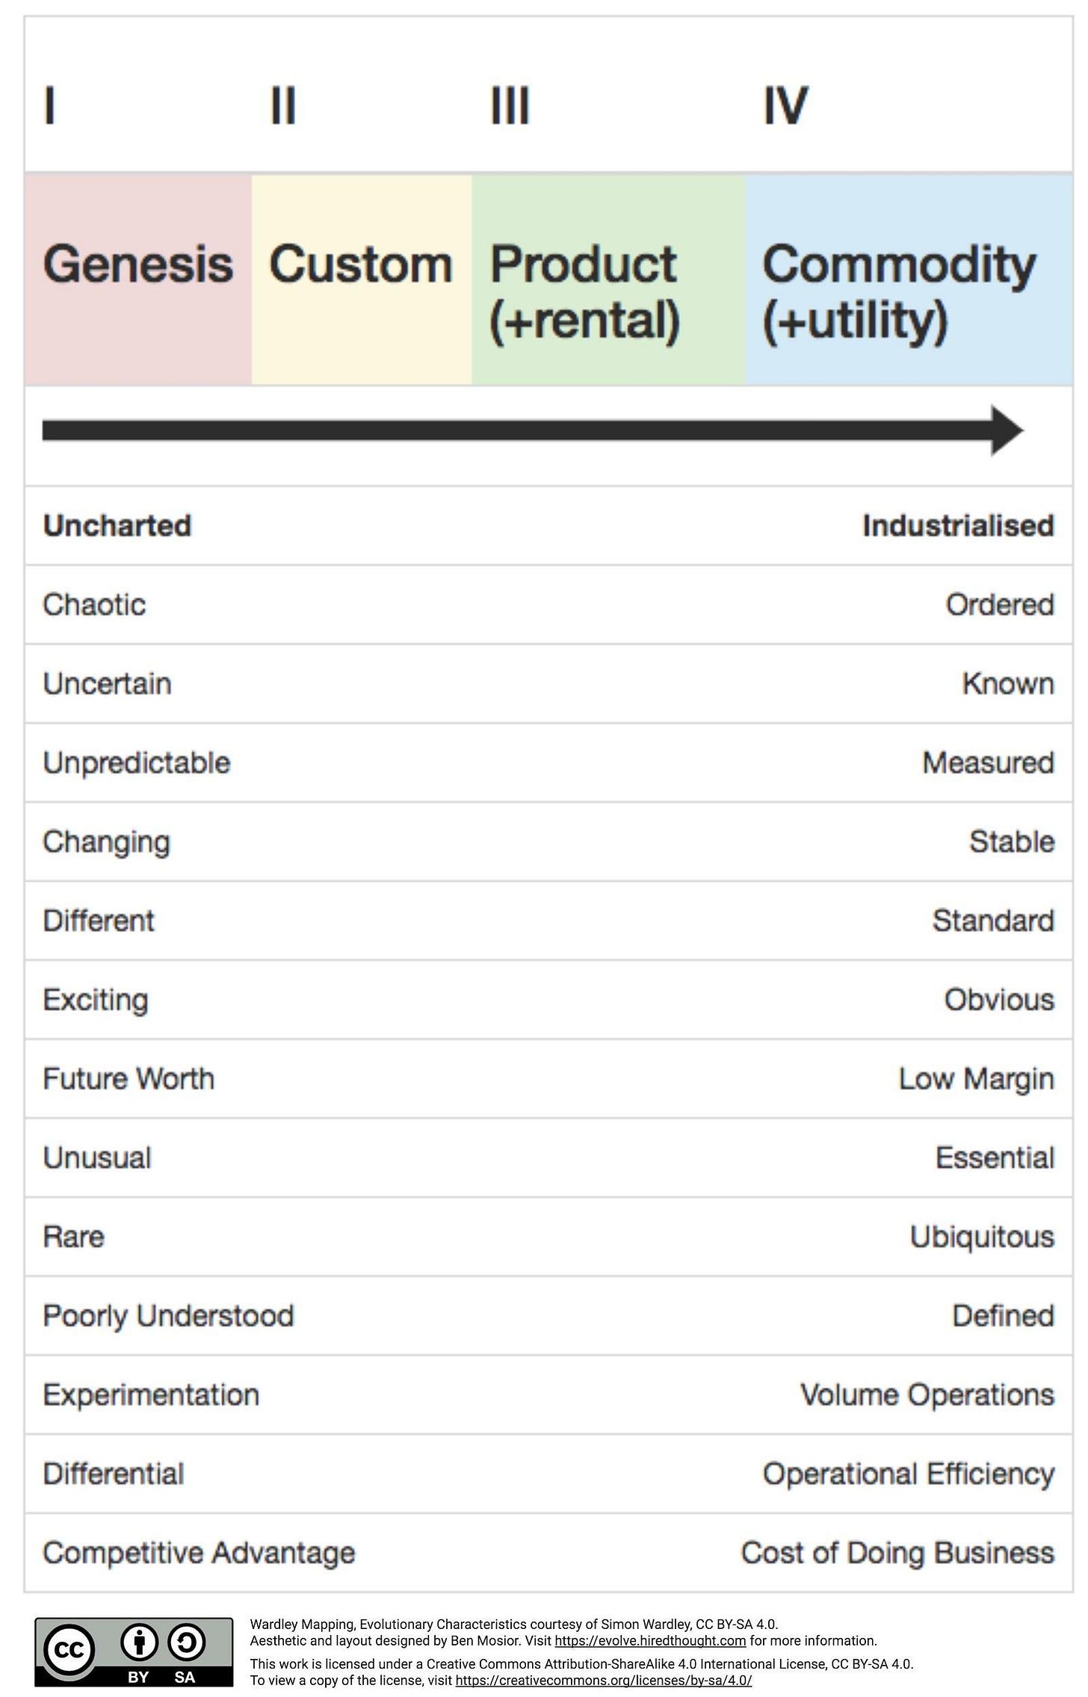Select the blue Commodity (+utility) block

tap(909, 279)
